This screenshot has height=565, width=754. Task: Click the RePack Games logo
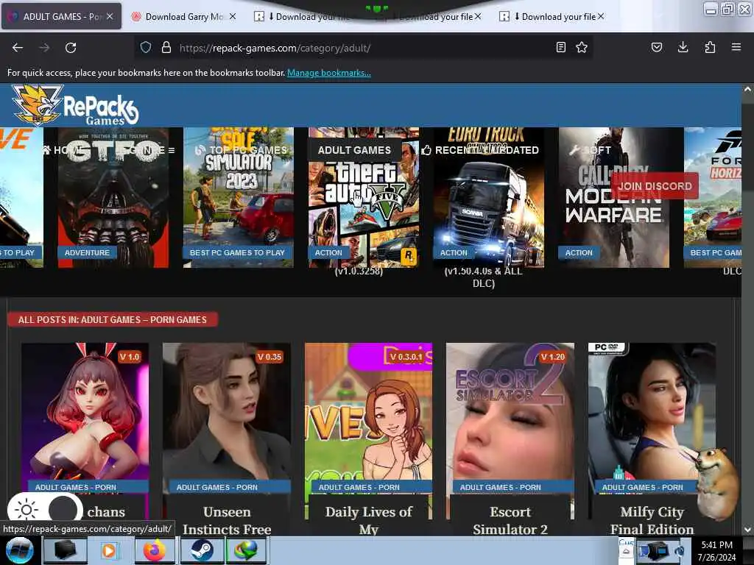pos(75,105)
